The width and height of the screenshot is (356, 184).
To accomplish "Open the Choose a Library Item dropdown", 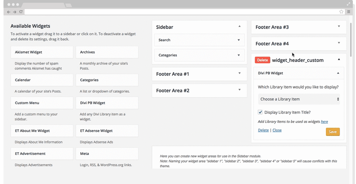I will click(x=299, y=99).
